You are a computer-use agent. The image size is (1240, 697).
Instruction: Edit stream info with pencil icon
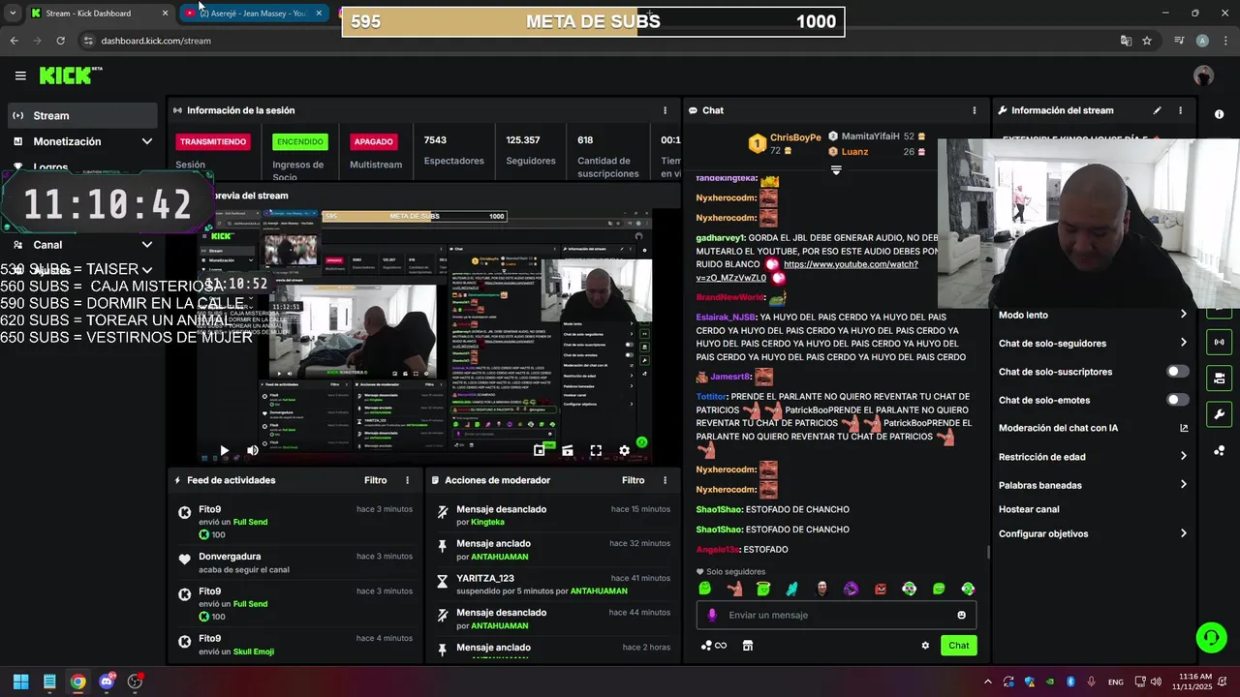[1157, 110]
